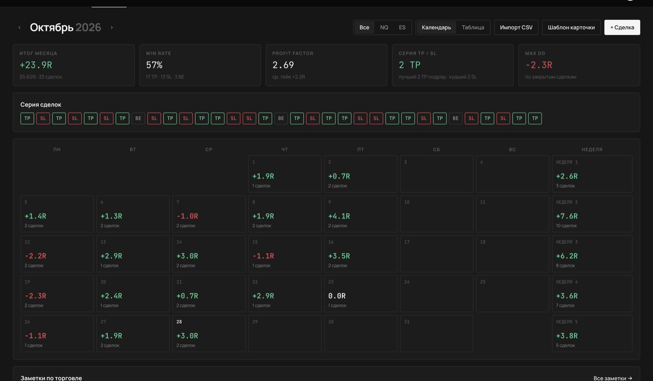Click the Импорт CSV button
This screenshot has height=381, width=653.
[x=516, y=27]
